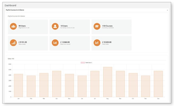Click the '£ 9191.00' sales value
Viewport: 174px width, 106px height.
(23, 42)
